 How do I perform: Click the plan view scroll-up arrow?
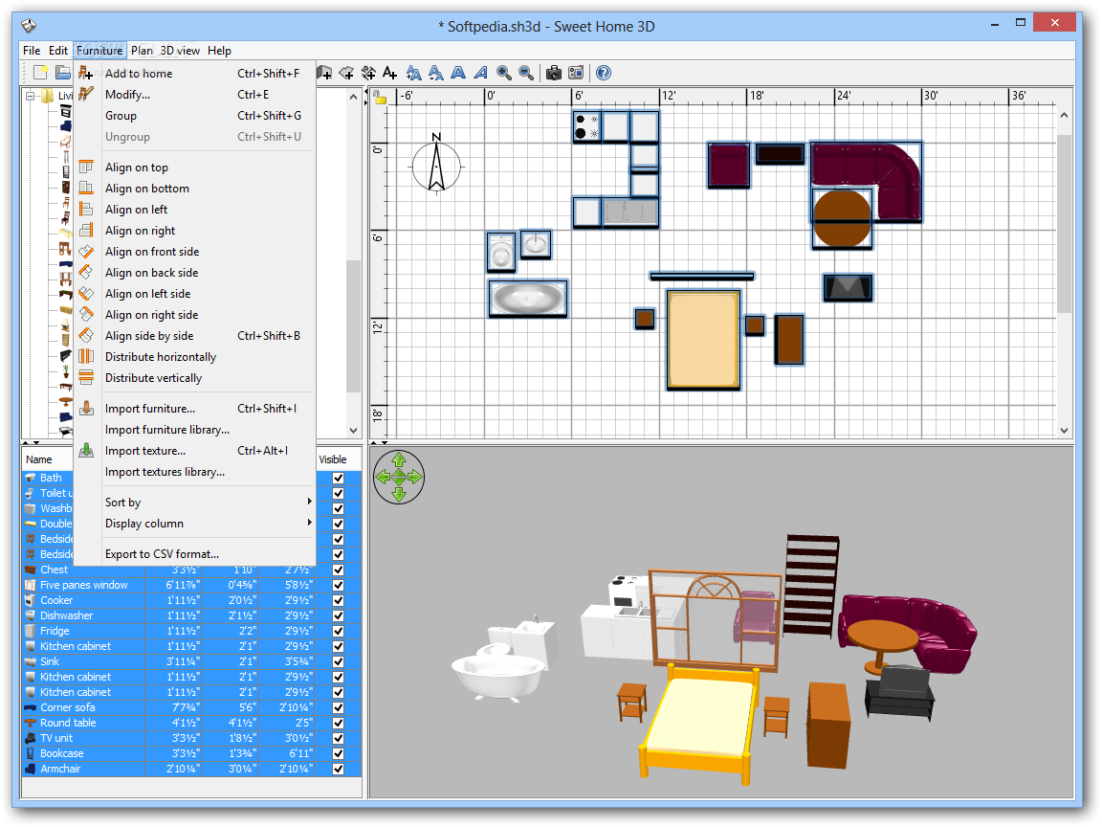tap(1064, 115)
